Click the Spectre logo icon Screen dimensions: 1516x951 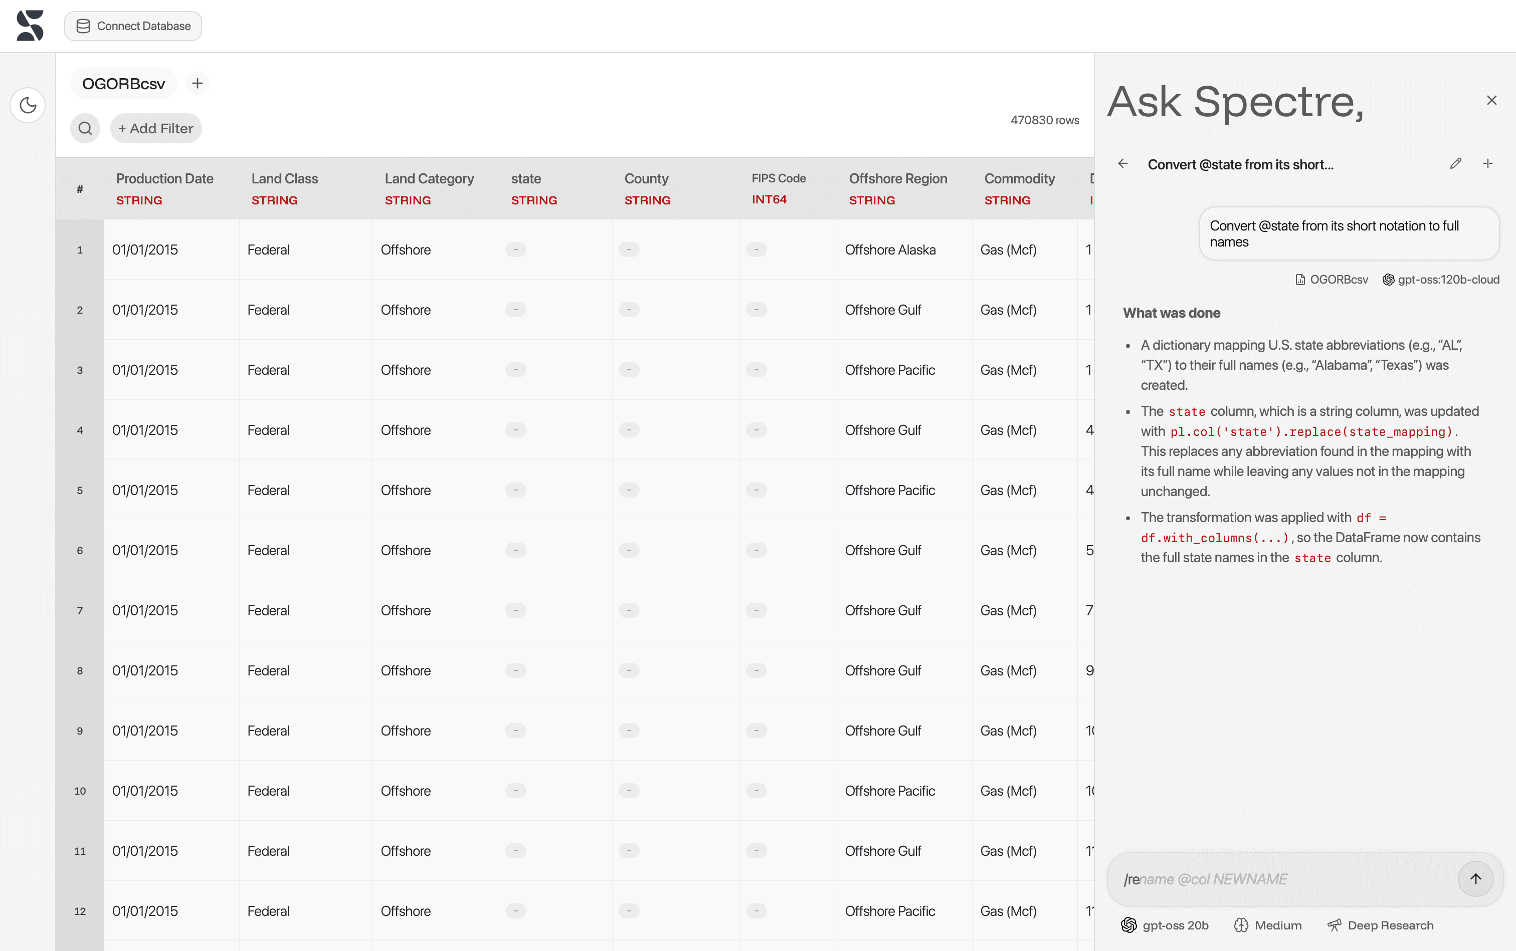(x=30, y=26)
